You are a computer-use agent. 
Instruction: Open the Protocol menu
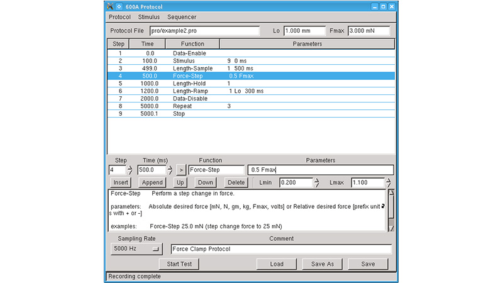pyautogui.click(x=119, y=17)
